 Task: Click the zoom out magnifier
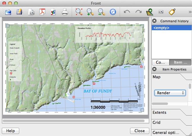[x=101, y=12]
